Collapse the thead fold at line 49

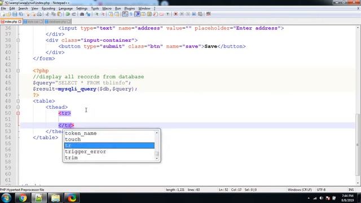coord(18,107)
